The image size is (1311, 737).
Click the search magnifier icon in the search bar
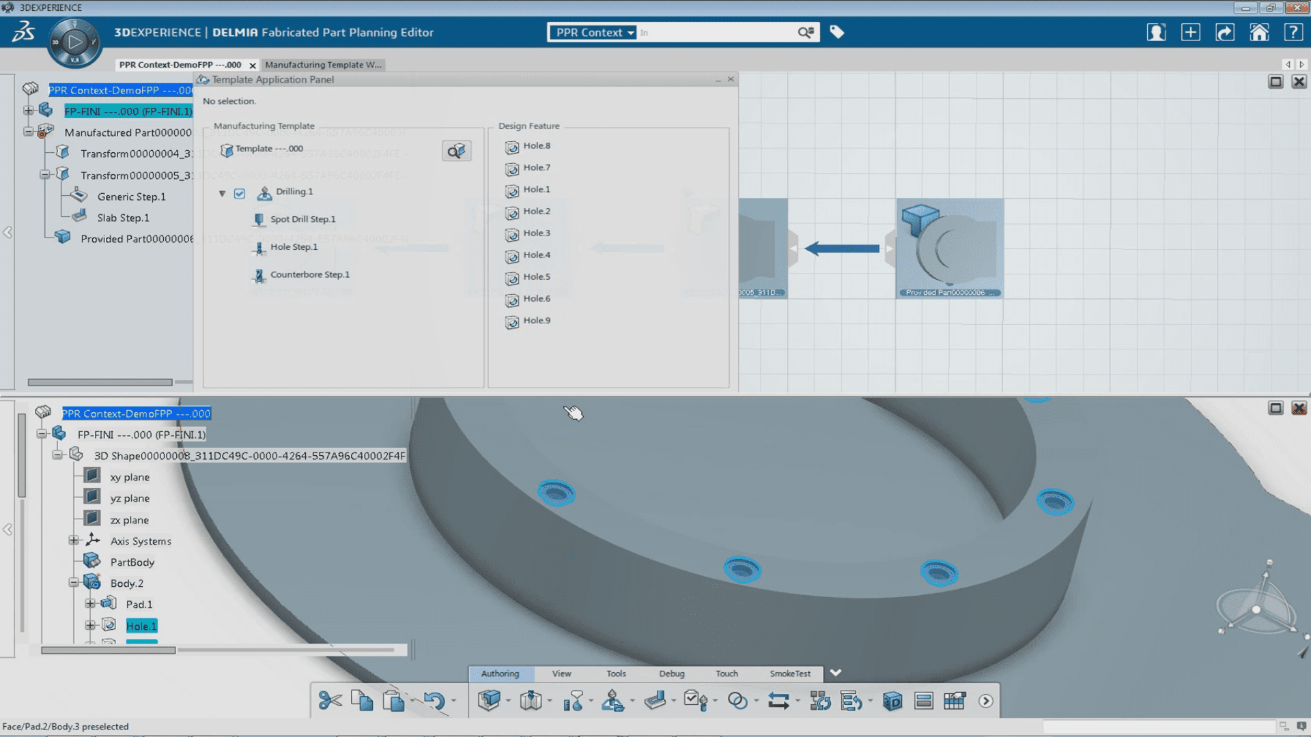tap(806, 32)
